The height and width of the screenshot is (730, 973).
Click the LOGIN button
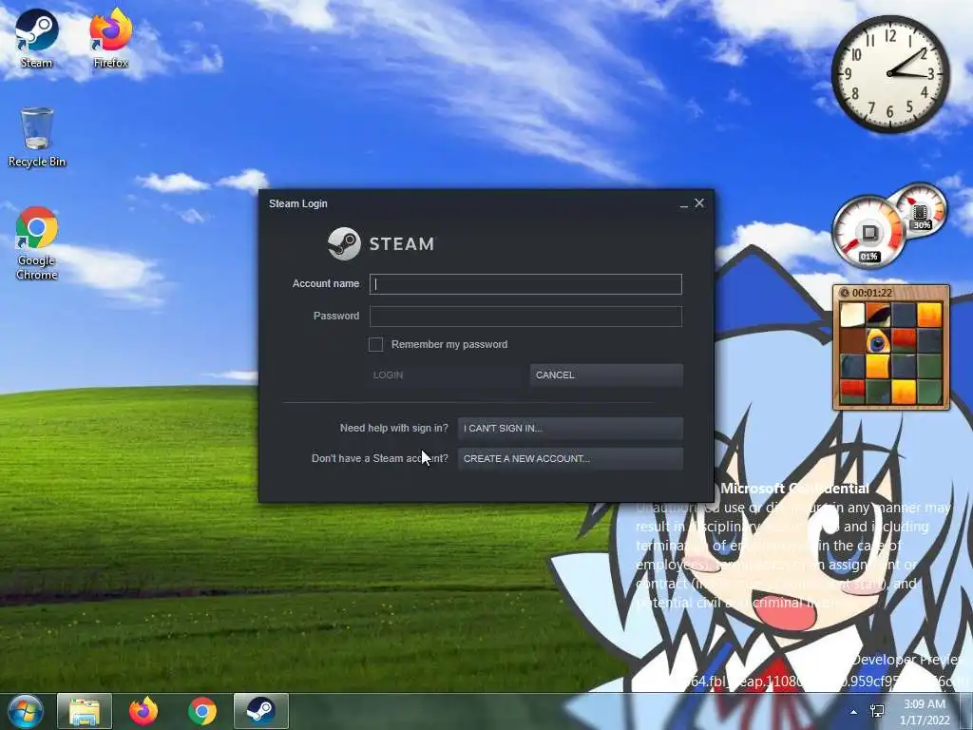[445, 375]
